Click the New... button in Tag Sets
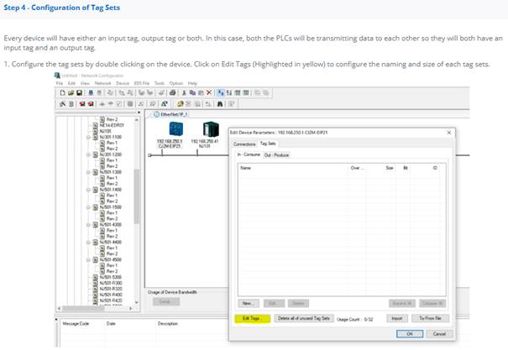Viewport: 508px width, 350px height. pos(249,303)
